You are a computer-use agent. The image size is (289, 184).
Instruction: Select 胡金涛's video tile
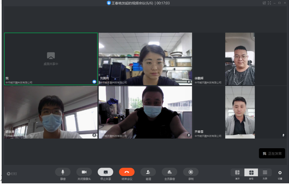click(51, 112)
